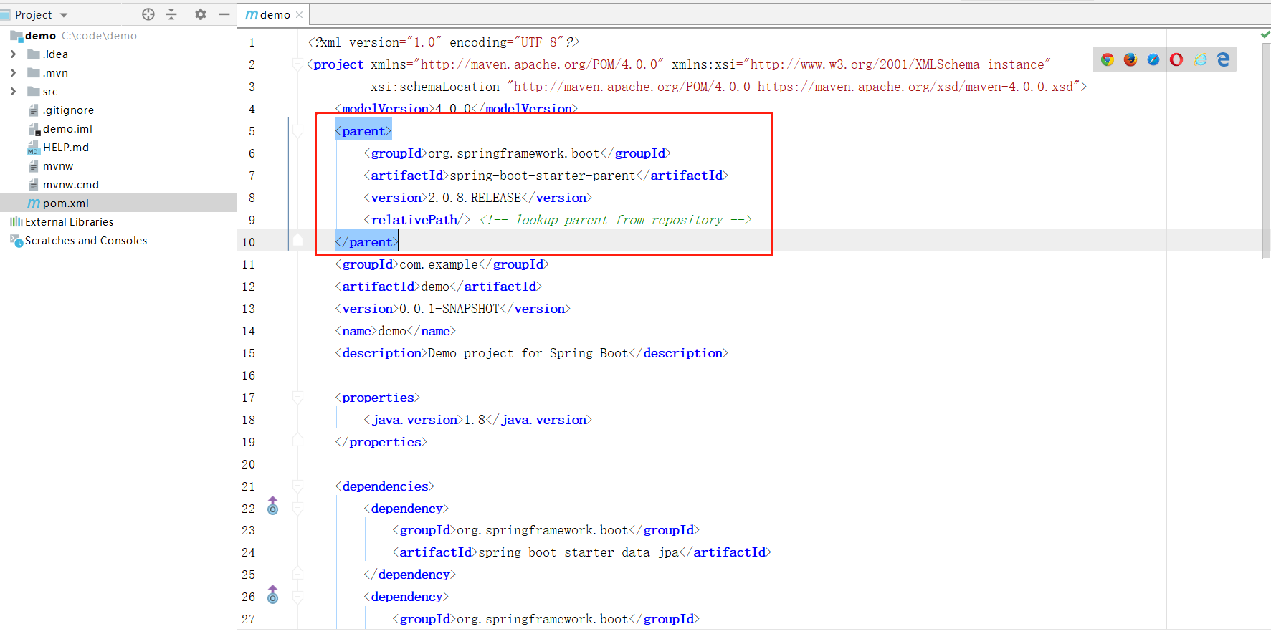This screenshot has height=634, width=1271.
Task: Select the .gitignore file
Action: [68, 110]
